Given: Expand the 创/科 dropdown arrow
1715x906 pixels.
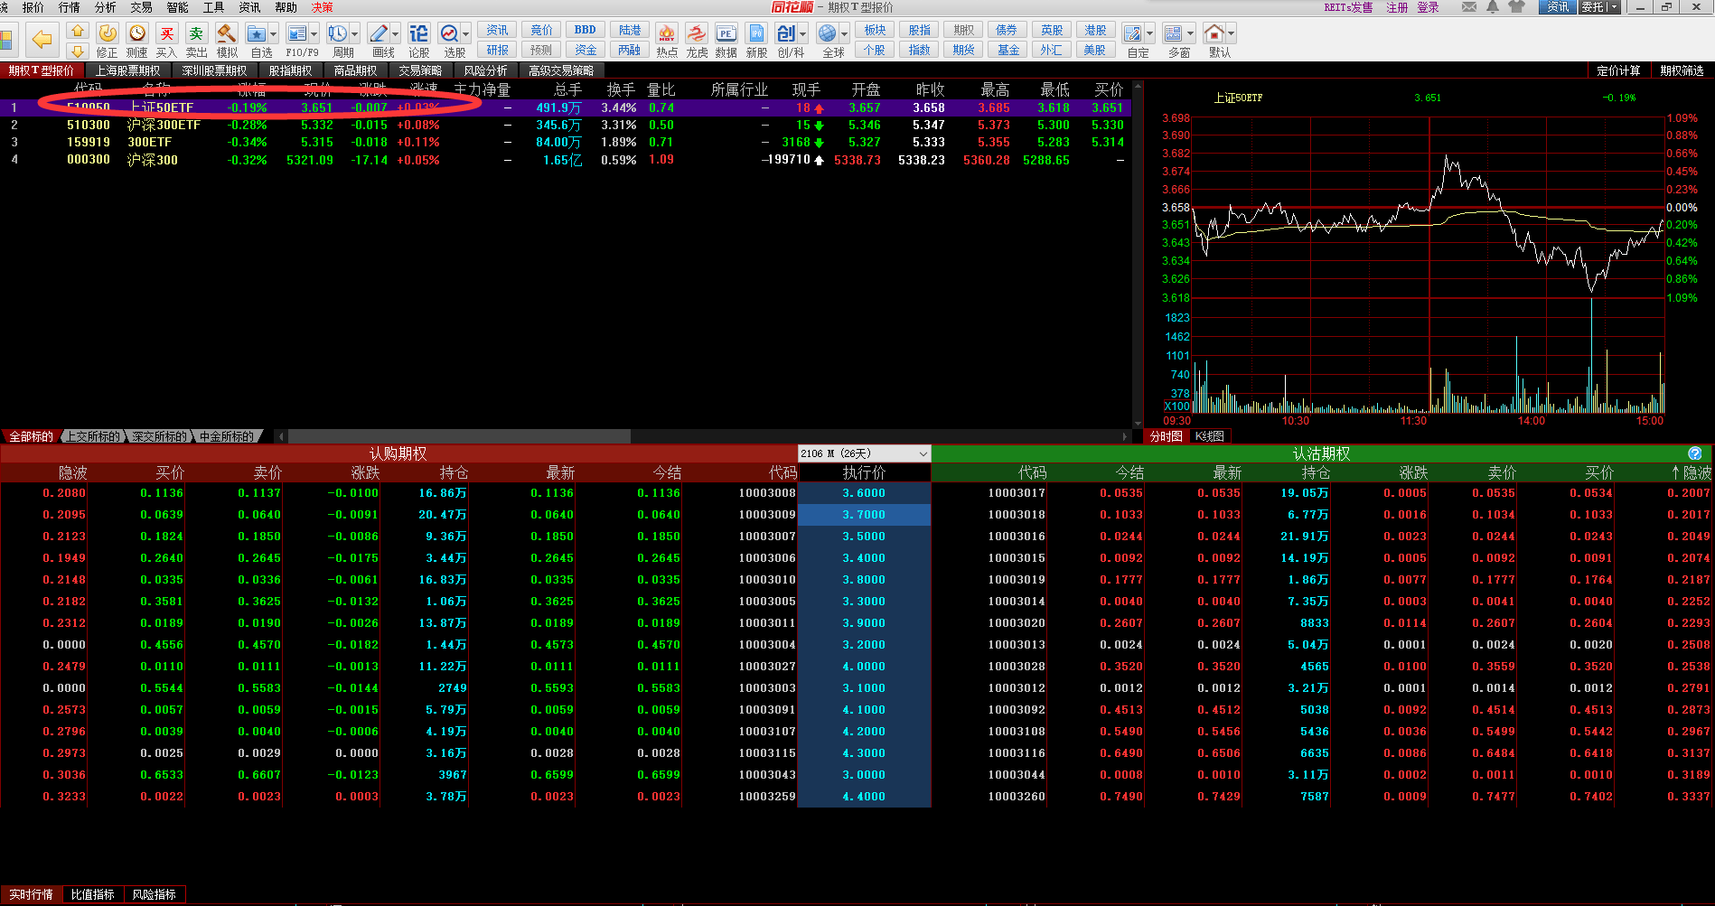Looking at the screenshot, I should [802, 34].
